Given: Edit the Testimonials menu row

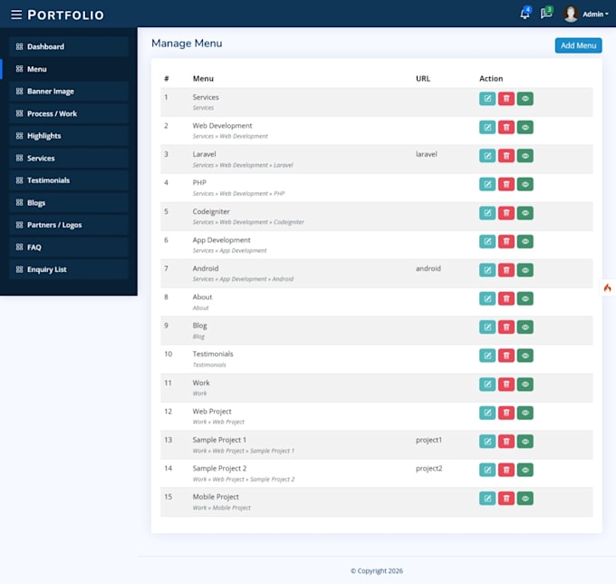Looking at the screenshot, I should click(487, 355).
